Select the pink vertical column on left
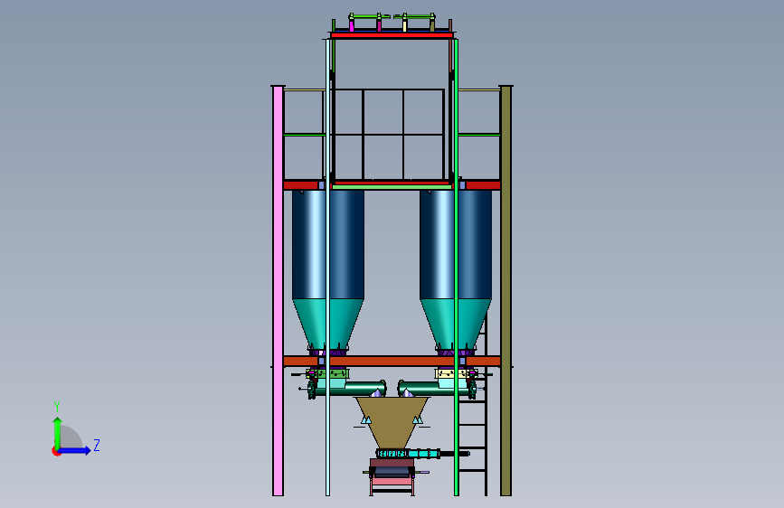 tap(278, 290)
